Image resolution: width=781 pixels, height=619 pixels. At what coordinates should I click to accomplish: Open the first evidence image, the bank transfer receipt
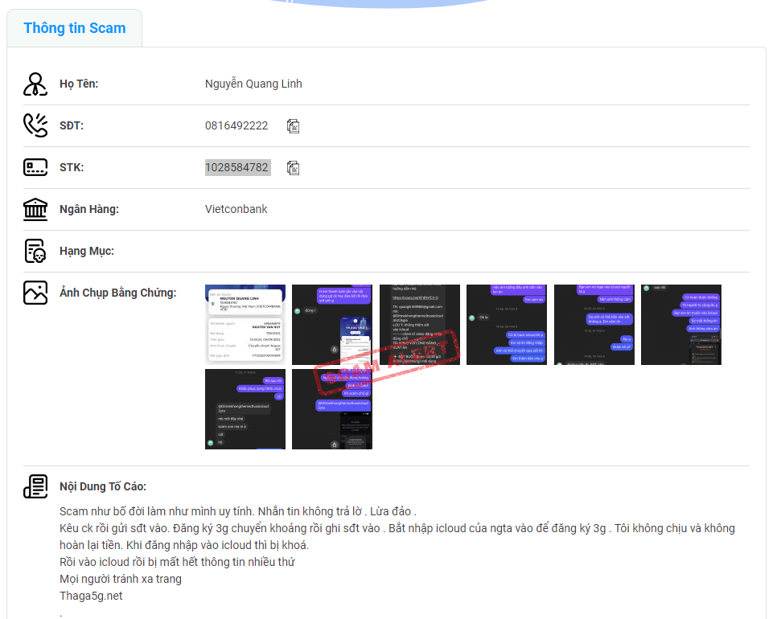(x=245, y=325)
